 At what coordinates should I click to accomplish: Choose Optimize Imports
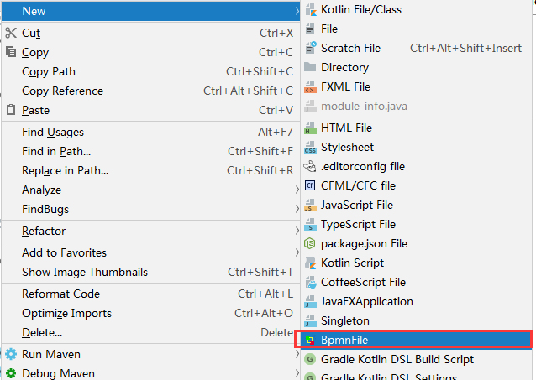point(150,314)
